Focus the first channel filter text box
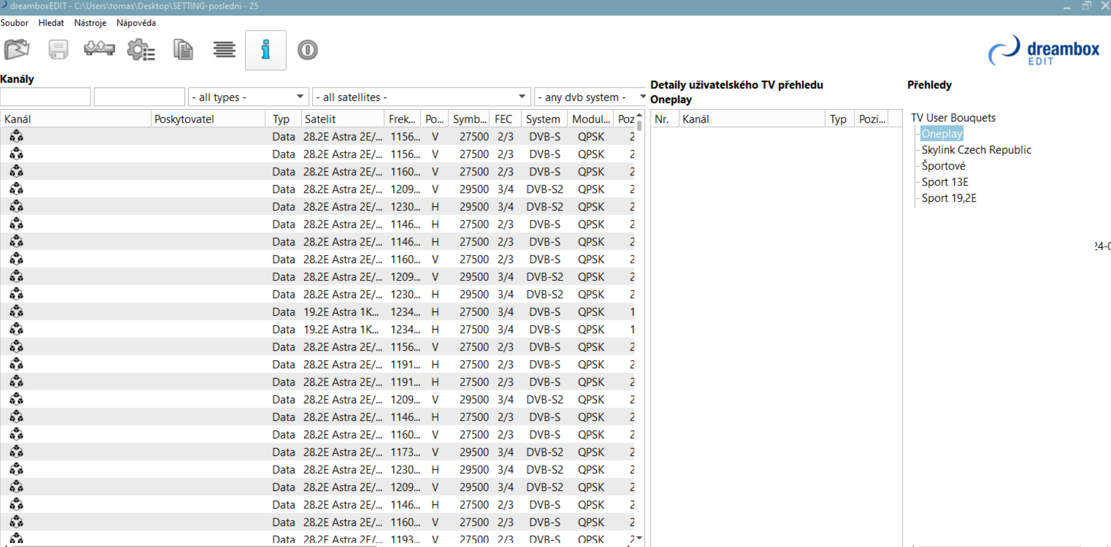Viewport: 1111px width, 547px height. (46, 97)
